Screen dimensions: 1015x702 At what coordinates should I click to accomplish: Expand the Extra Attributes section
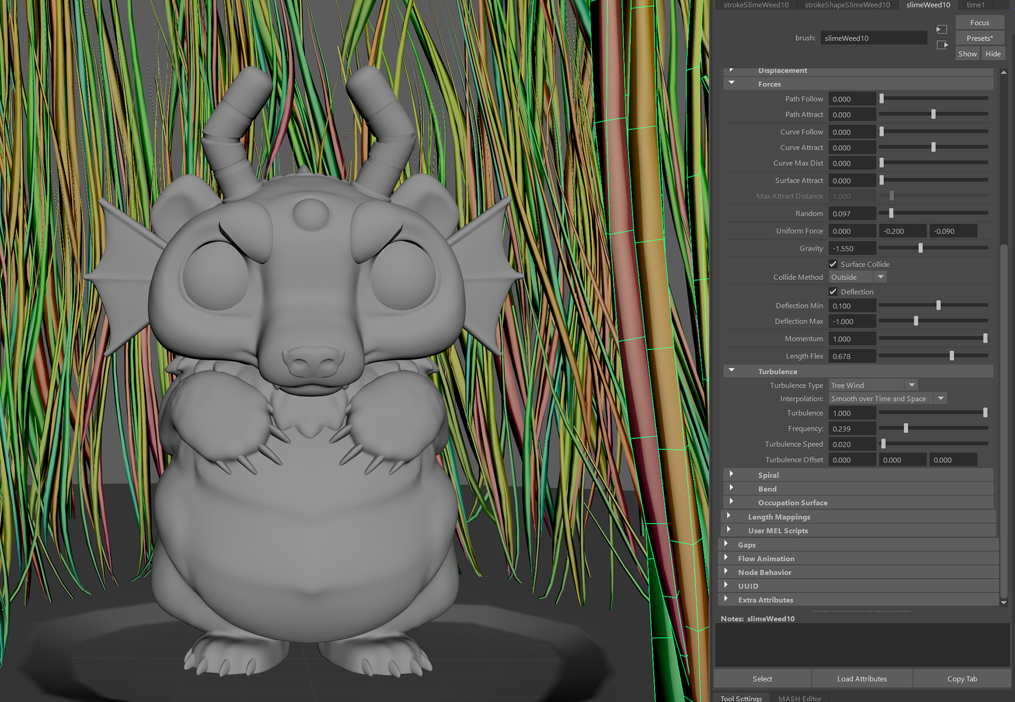[x=726, y=599]
